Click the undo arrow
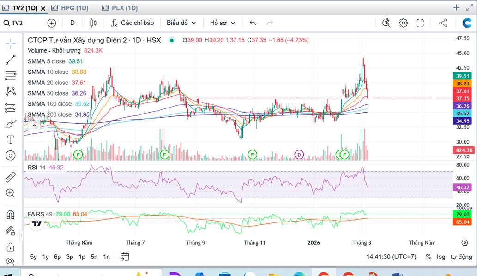Screen dimensions: 477x276 click(x=253, y=23)
